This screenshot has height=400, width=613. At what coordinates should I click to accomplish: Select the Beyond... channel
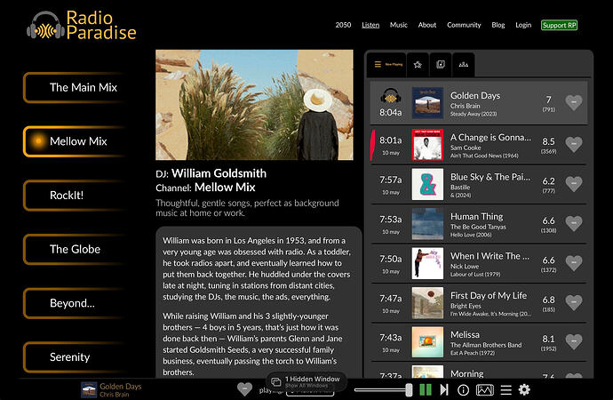coord(75,303)
